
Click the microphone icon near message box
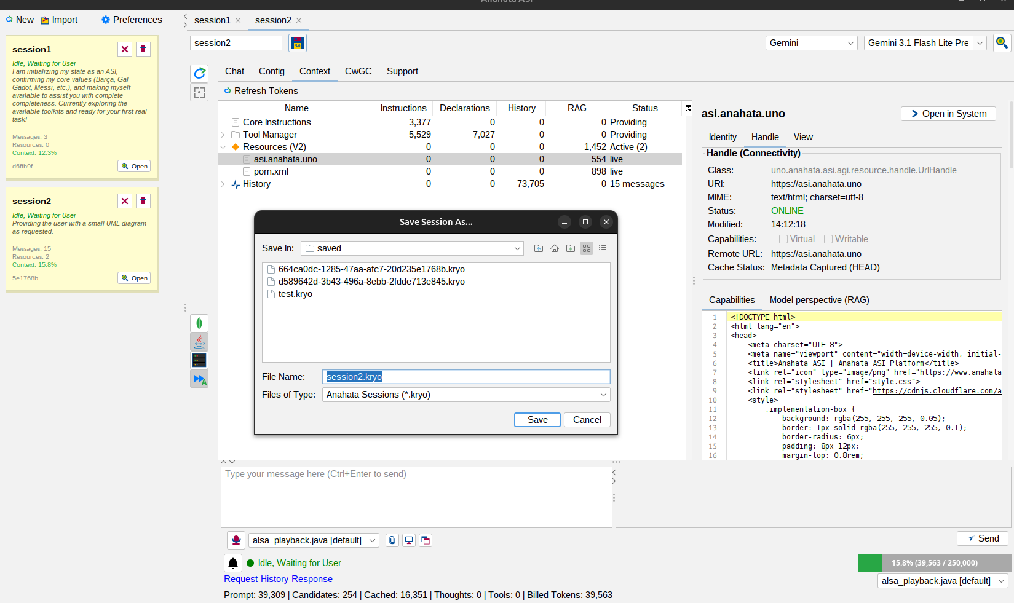click(236, 540)
